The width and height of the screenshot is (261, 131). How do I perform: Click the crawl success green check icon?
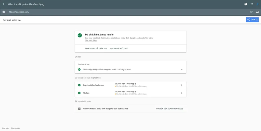pos(79,70)
